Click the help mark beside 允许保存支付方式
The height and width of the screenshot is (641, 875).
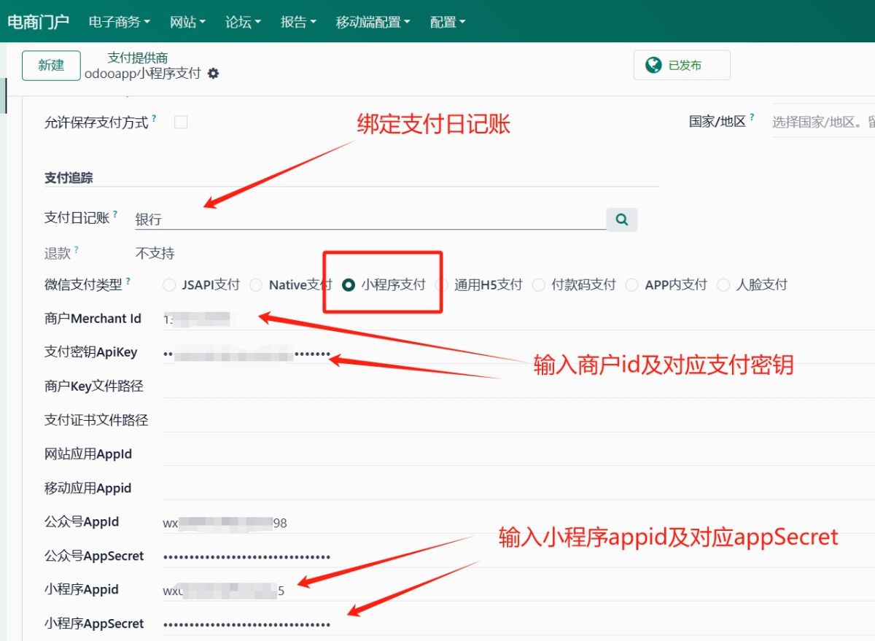click(x=154, y=119)
